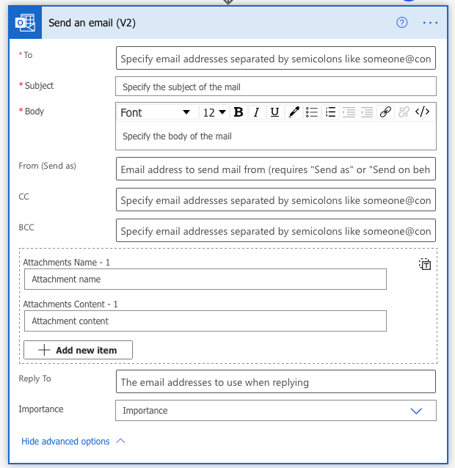Focus the CC addresses field

click(275, 200)
